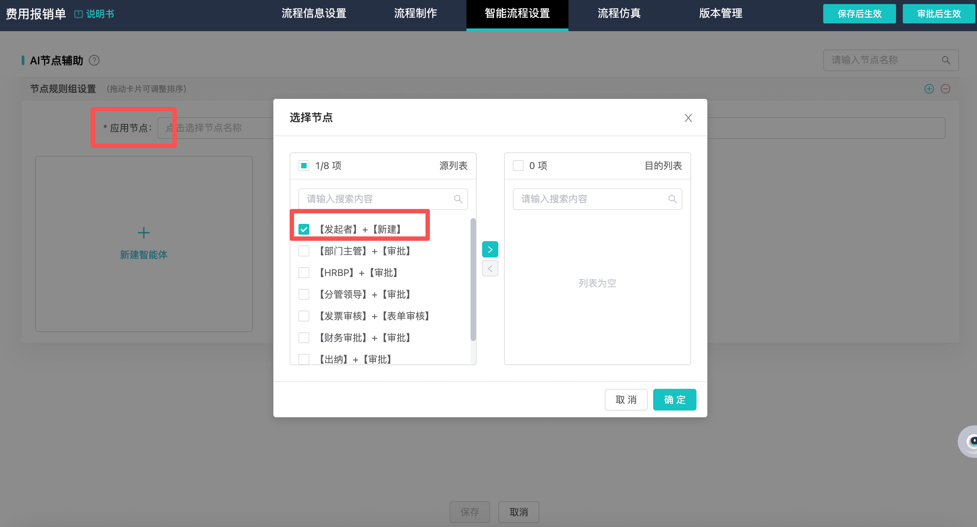Check 【部门主管】+【审批】 checkbox
977x527 pixels.
304,251
